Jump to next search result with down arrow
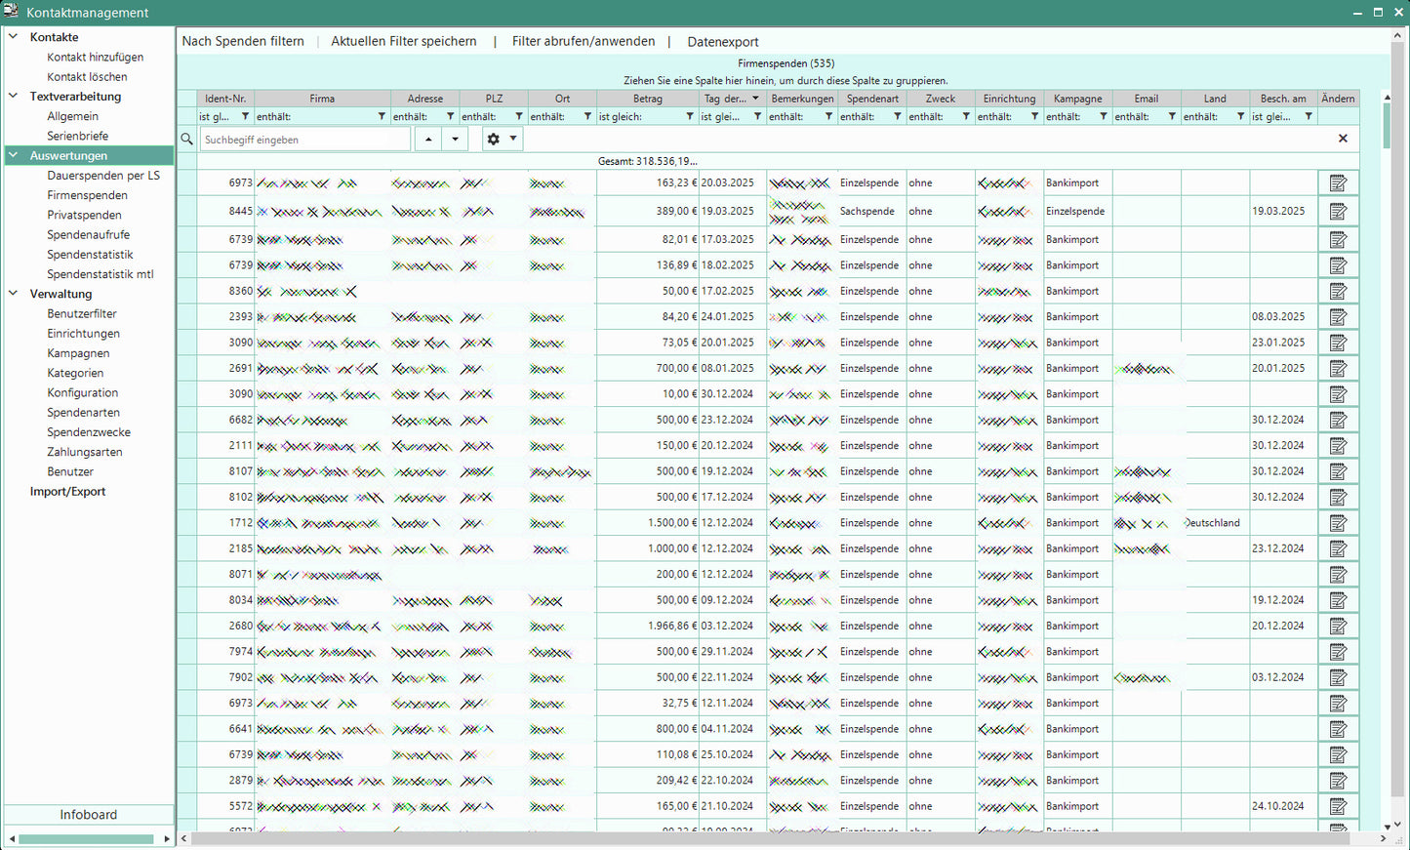This screenshot has width=1410, height=850. coord(455,140)
